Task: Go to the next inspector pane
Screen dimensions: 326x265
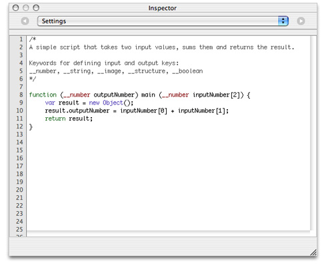Action: [301, 21]
